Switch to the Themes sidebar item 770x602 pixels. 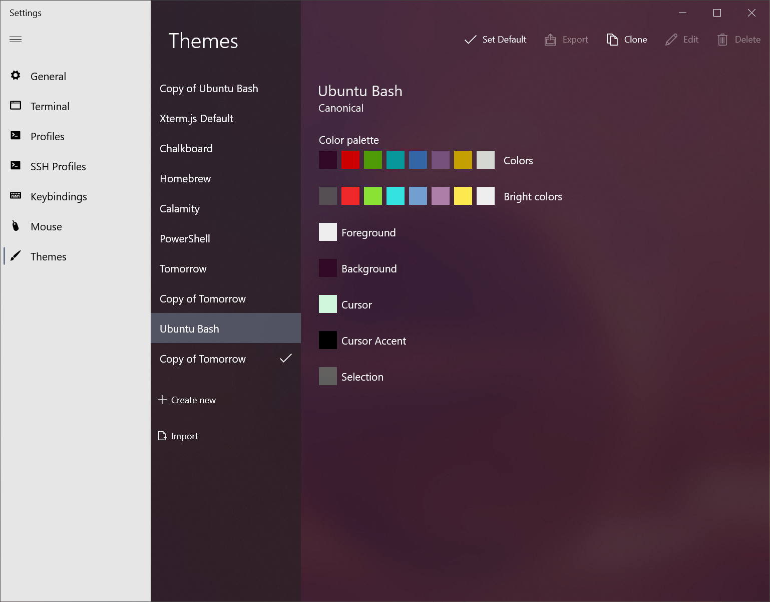48,256
